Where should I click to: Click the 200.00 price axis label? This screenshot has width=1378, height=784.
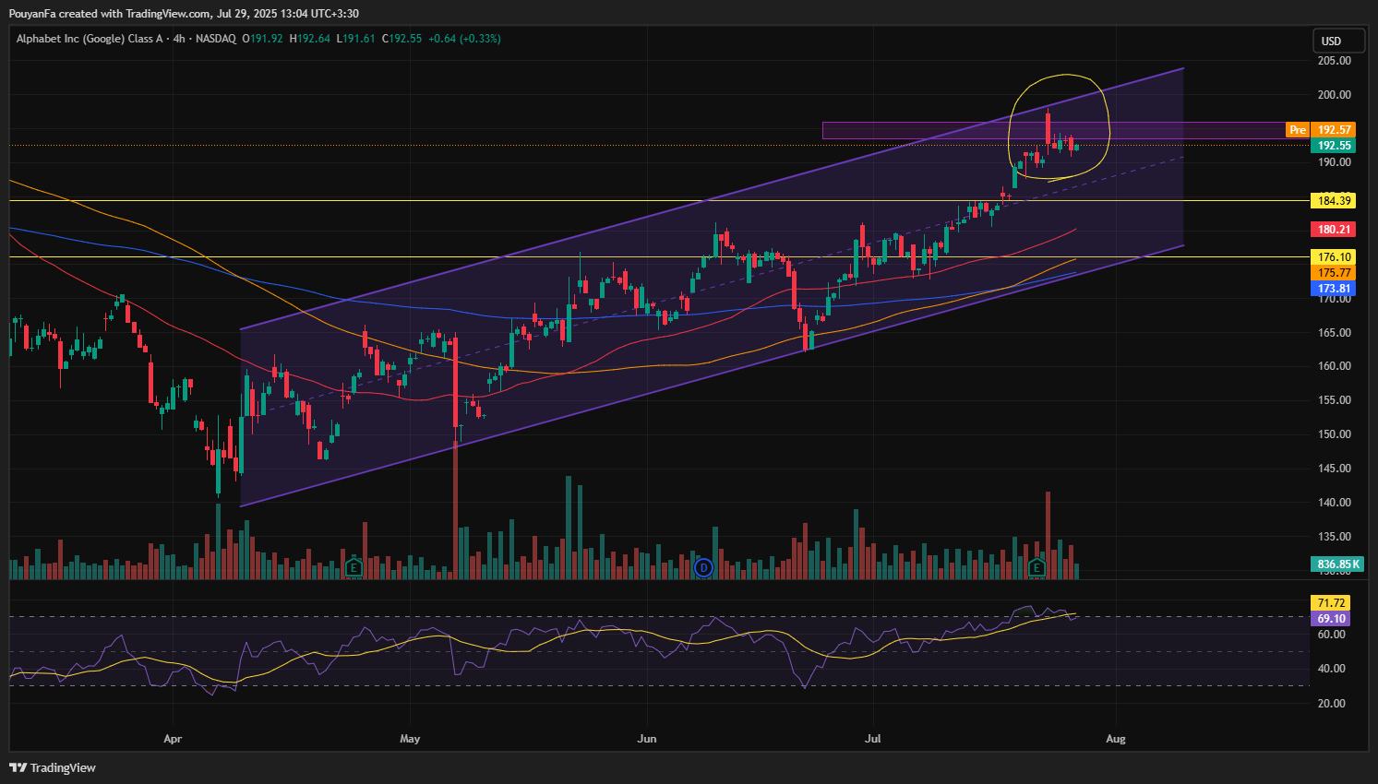coord(1334,95)
